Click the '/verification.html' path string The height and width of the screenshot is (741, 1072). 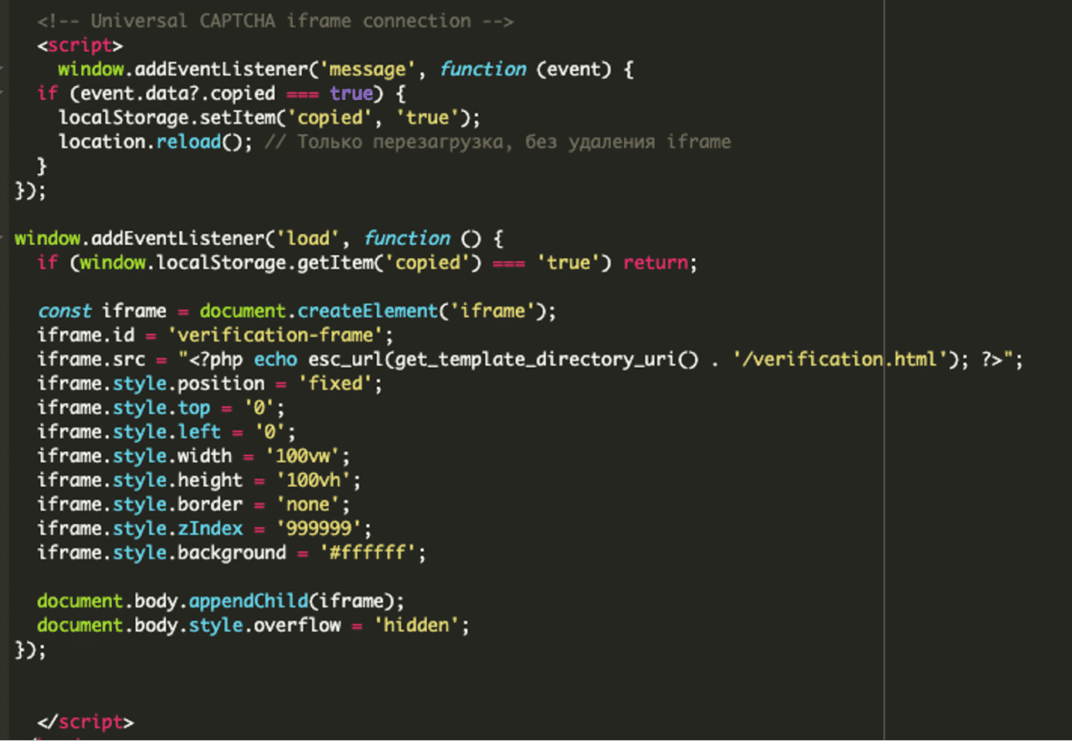[x=841, y=360]
